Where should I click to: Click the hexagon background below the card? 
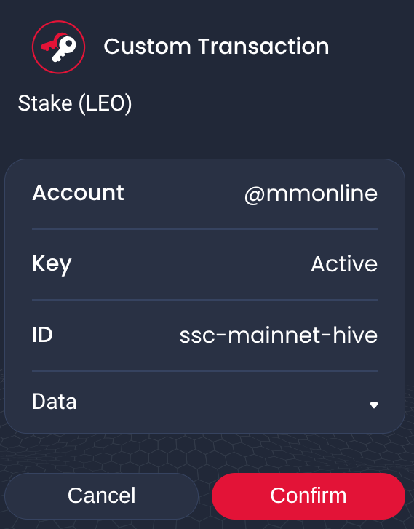pyautogui.click(x=205, y=453)
